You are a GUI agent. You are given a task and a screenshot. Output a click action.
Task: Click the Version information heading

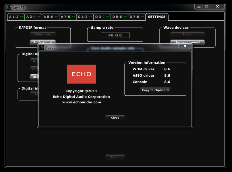pyautogui.click(x=147, y=63)
